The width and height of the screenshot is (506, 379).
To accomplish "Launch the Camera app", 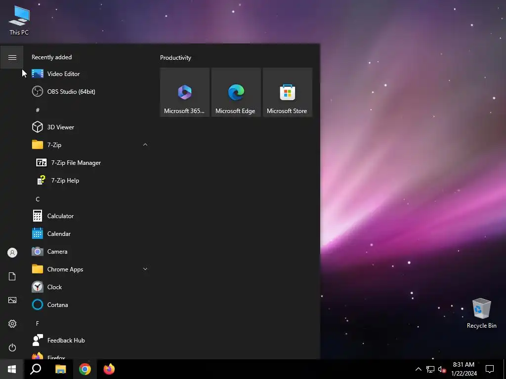I will tap(90, 251).
